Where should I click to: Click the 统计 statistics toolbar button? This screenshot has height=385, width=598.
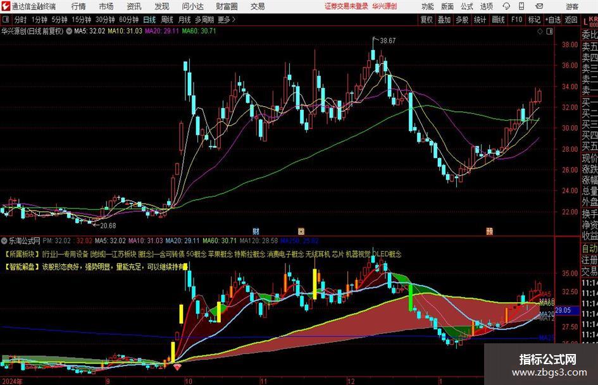click(480, 20)
